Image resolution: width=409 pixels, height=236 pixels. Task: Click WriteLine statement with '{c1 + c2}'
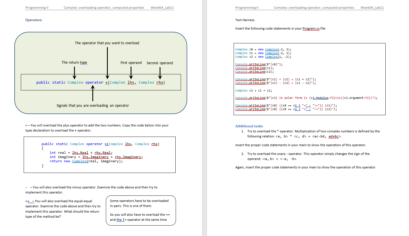[x=276, y=79]
